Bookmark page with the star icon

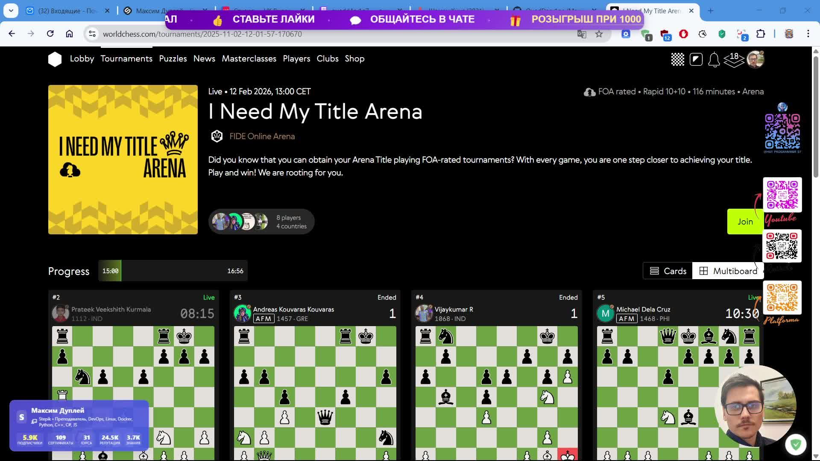[599, 34]
